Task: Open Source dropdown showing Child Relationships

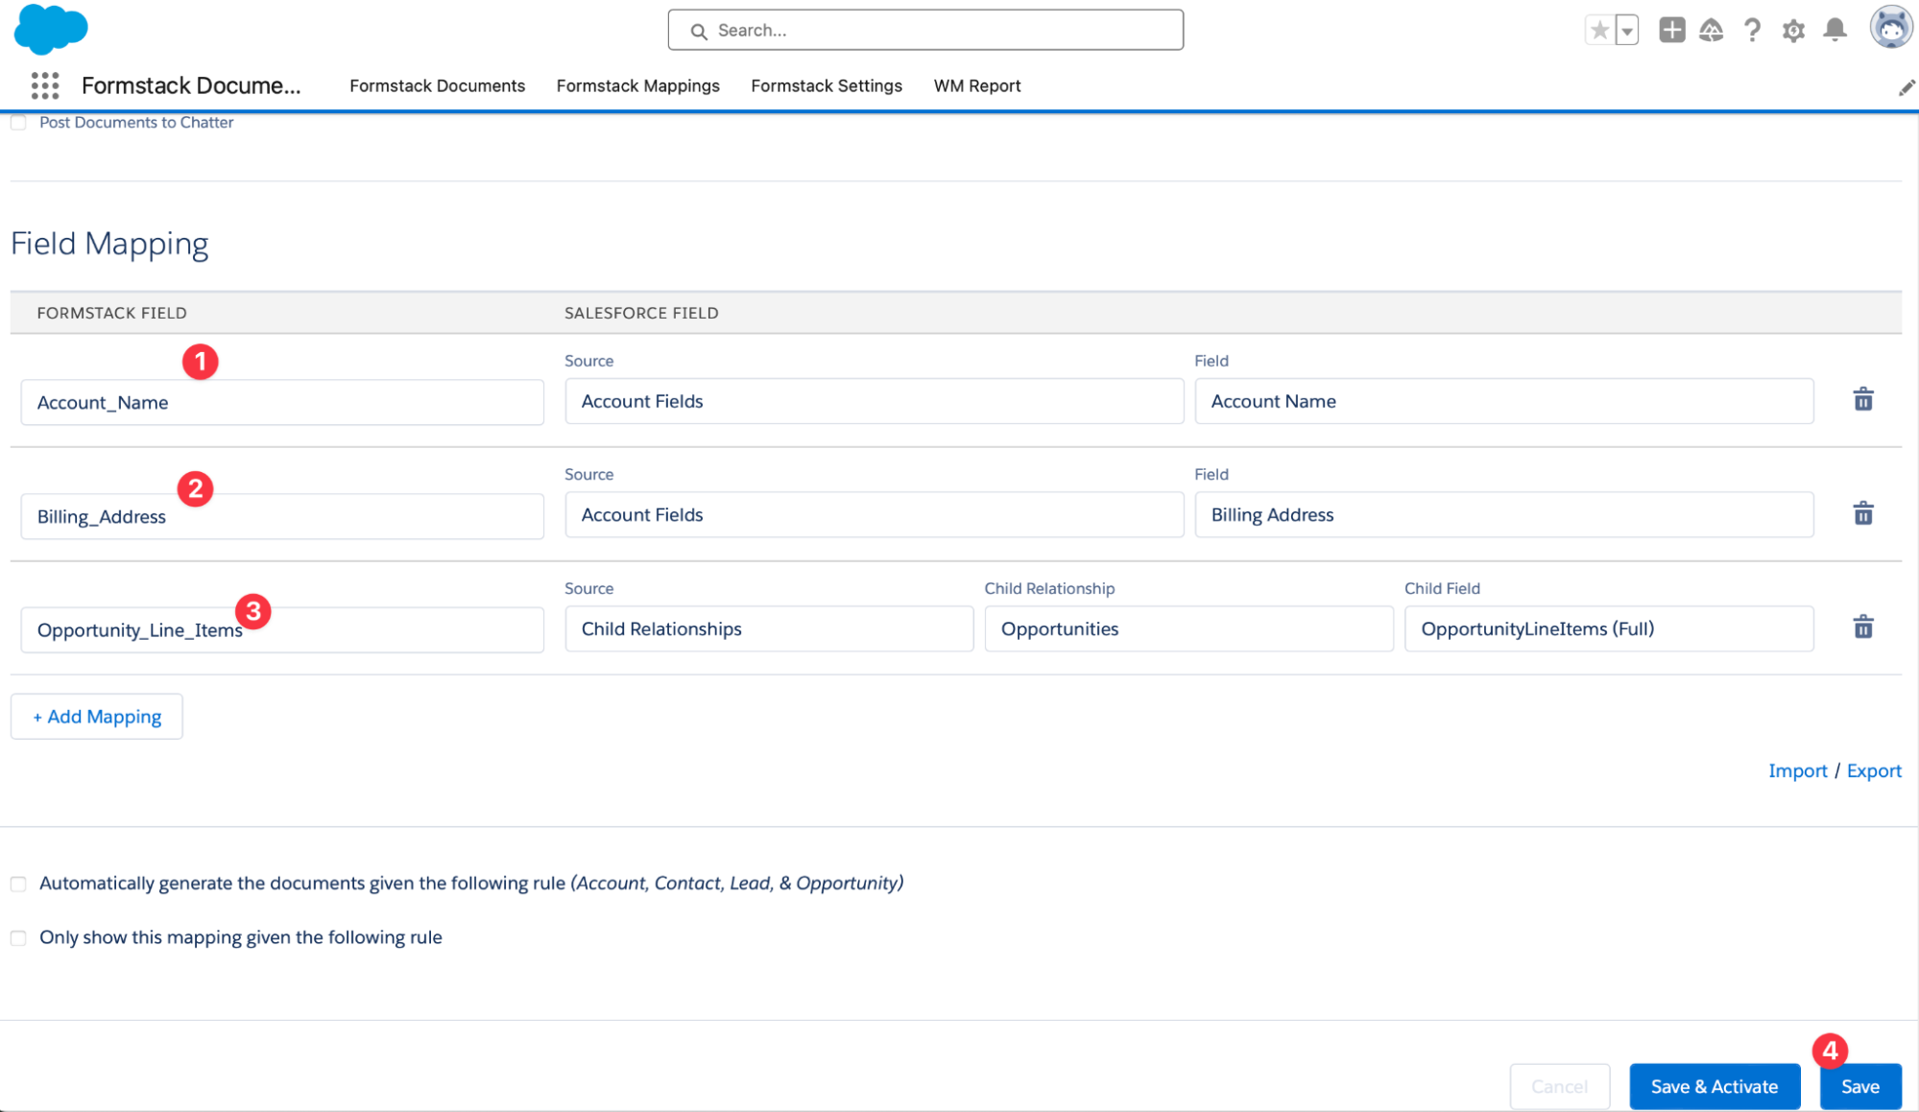Action: 768,629
